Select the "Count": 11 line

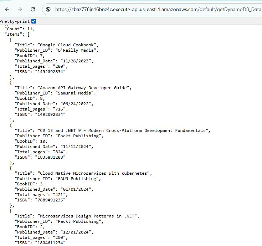[x=19, y=29]
